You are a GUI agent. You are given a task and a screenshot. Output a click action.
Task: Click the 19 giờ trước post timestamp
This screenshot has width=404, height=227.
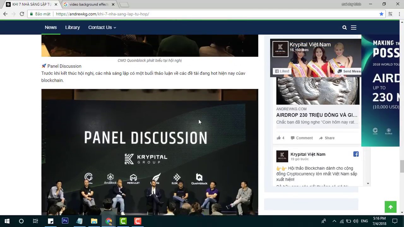point(300,159)
